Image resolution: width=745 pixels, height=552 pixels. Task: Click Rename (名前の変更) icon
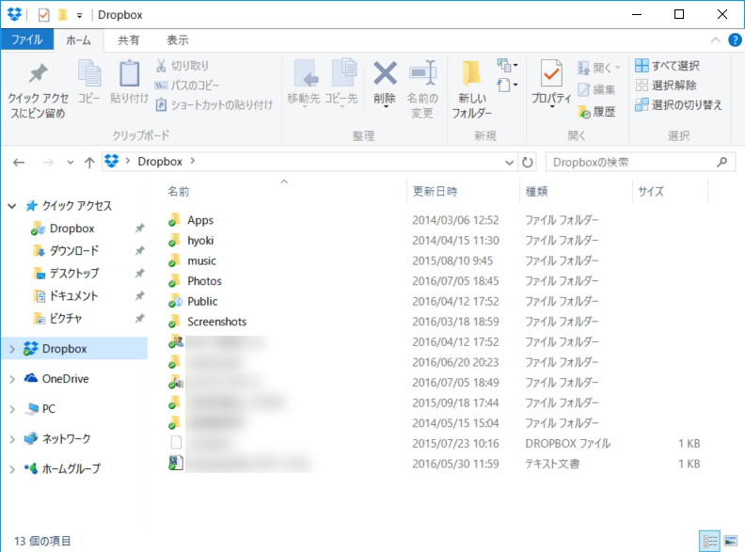pos(422,73)
